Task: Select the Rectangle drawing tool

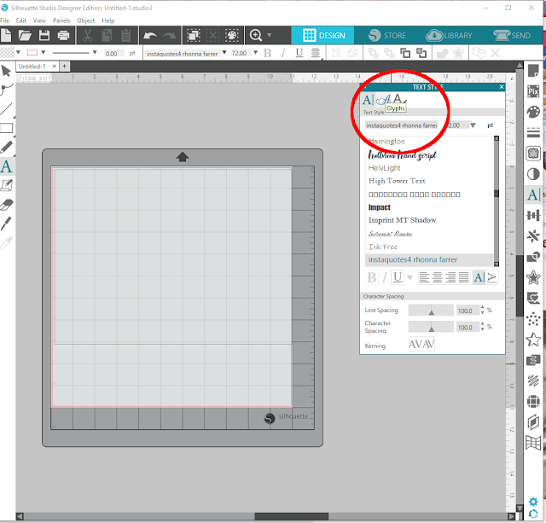Action: point(6,128)
